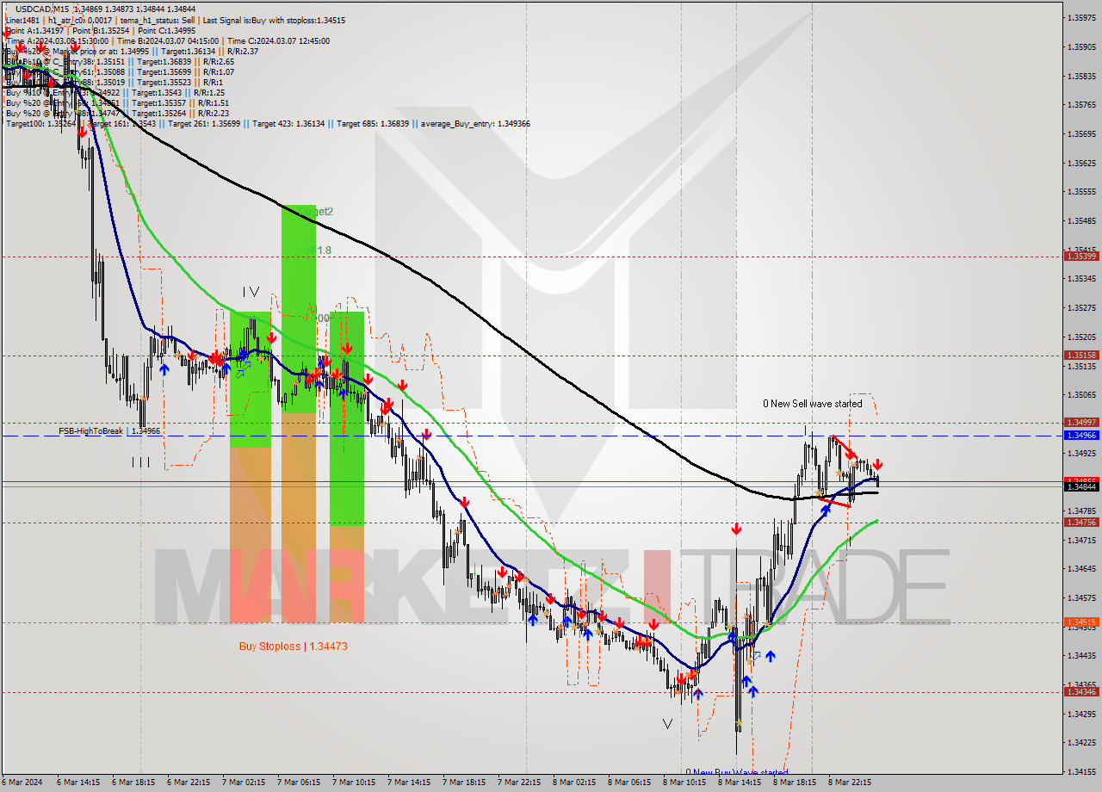Viewport: 1102px width, 792px height.
Task: Click the 'FSB-HighToBreak | 1.34966' label
Action: point(109,430)
